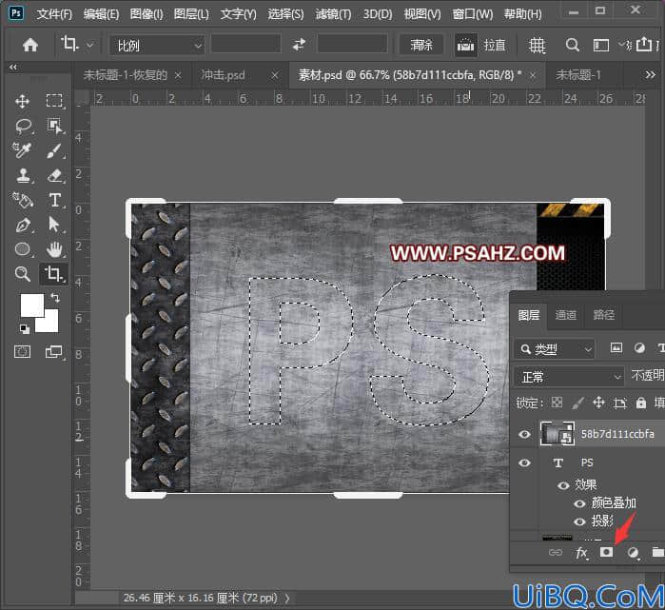Swap crop width and height values
The height and width of the screenshot is (610, 665).
299,45
